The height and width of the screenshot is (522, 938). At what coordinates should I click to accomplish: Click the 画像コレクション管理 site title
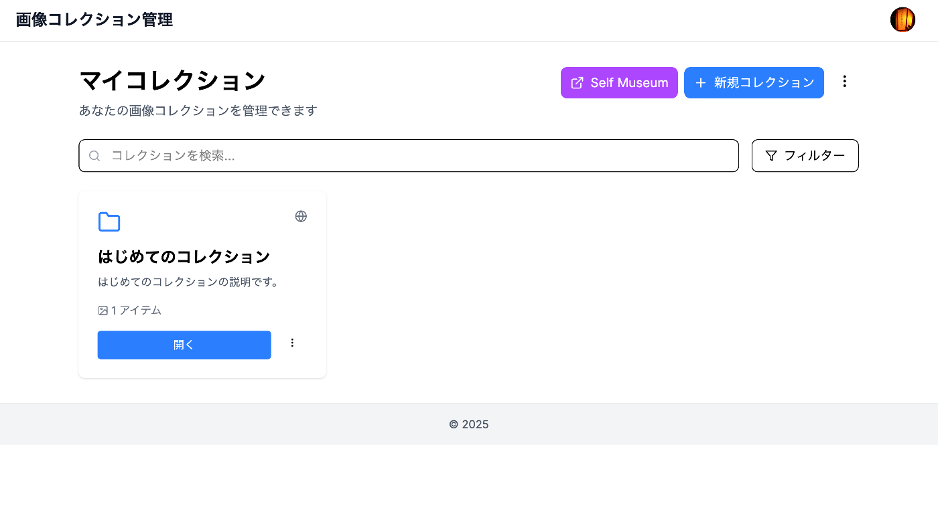tap(94, 20)
